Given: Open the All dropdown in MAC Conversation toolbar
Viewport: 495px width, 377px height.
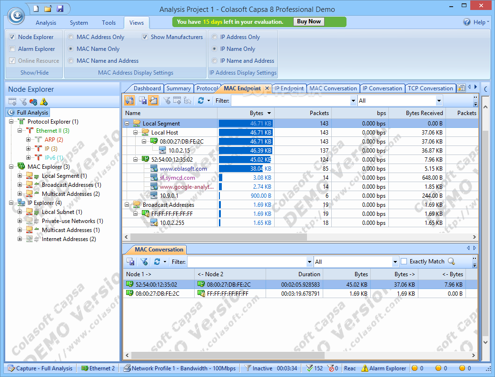Looking at the screenshot, I should pos(395,261).
